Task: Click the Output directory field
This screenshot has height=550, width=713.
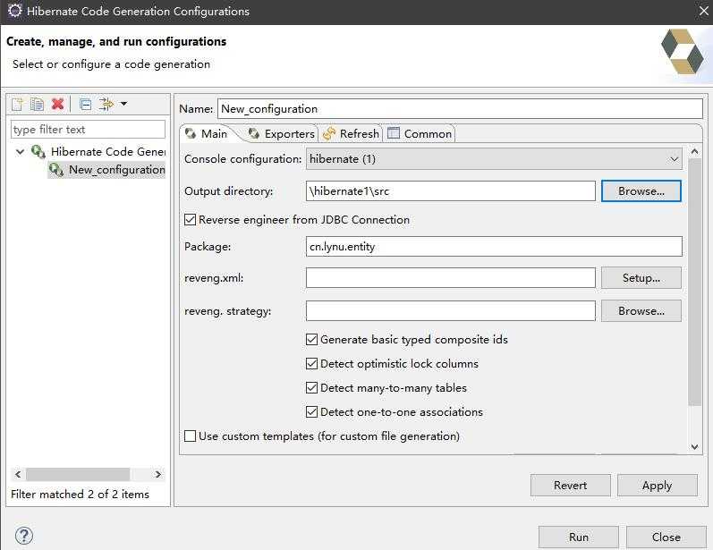Action: [451, 191]
